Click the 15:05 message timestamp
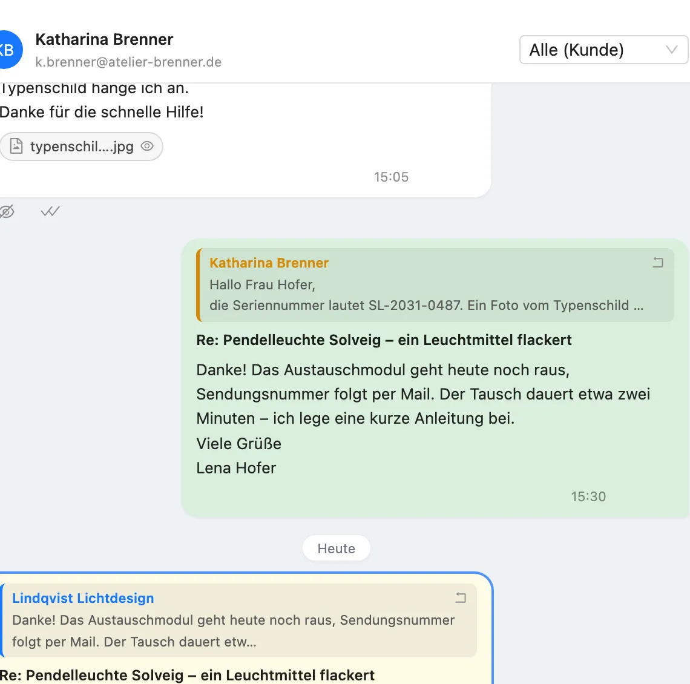690x684 pixels. 391,177
